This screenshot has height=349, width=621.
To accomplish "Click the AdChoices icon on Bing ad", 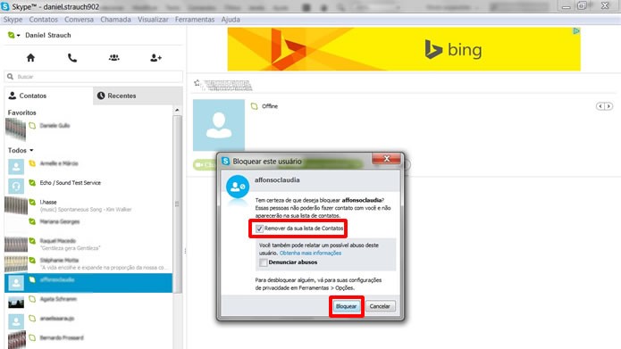I will click(x=576, y=31).
